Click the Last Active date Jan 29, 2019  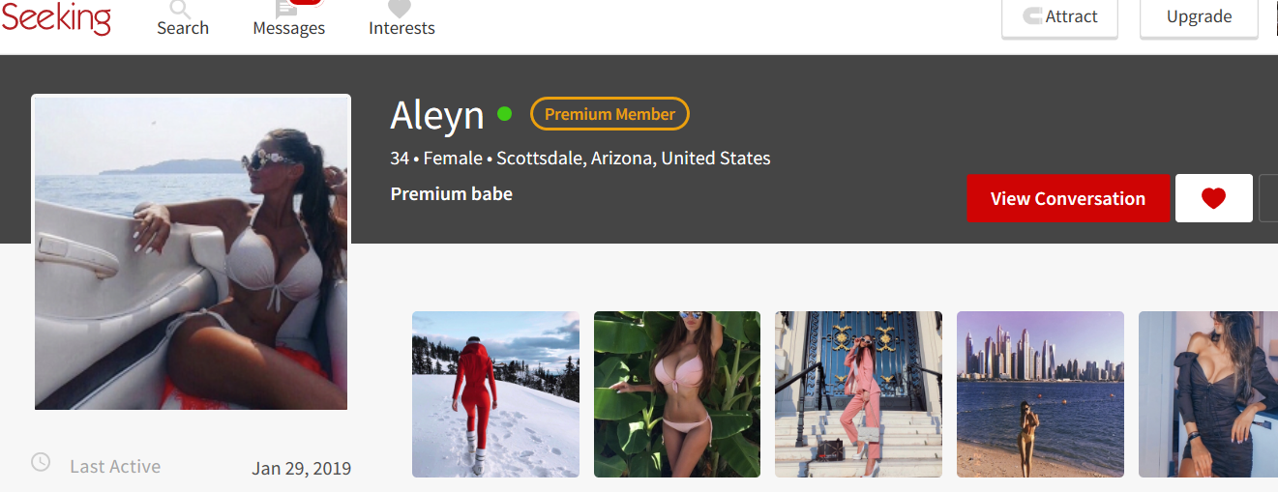pos(302,469)
